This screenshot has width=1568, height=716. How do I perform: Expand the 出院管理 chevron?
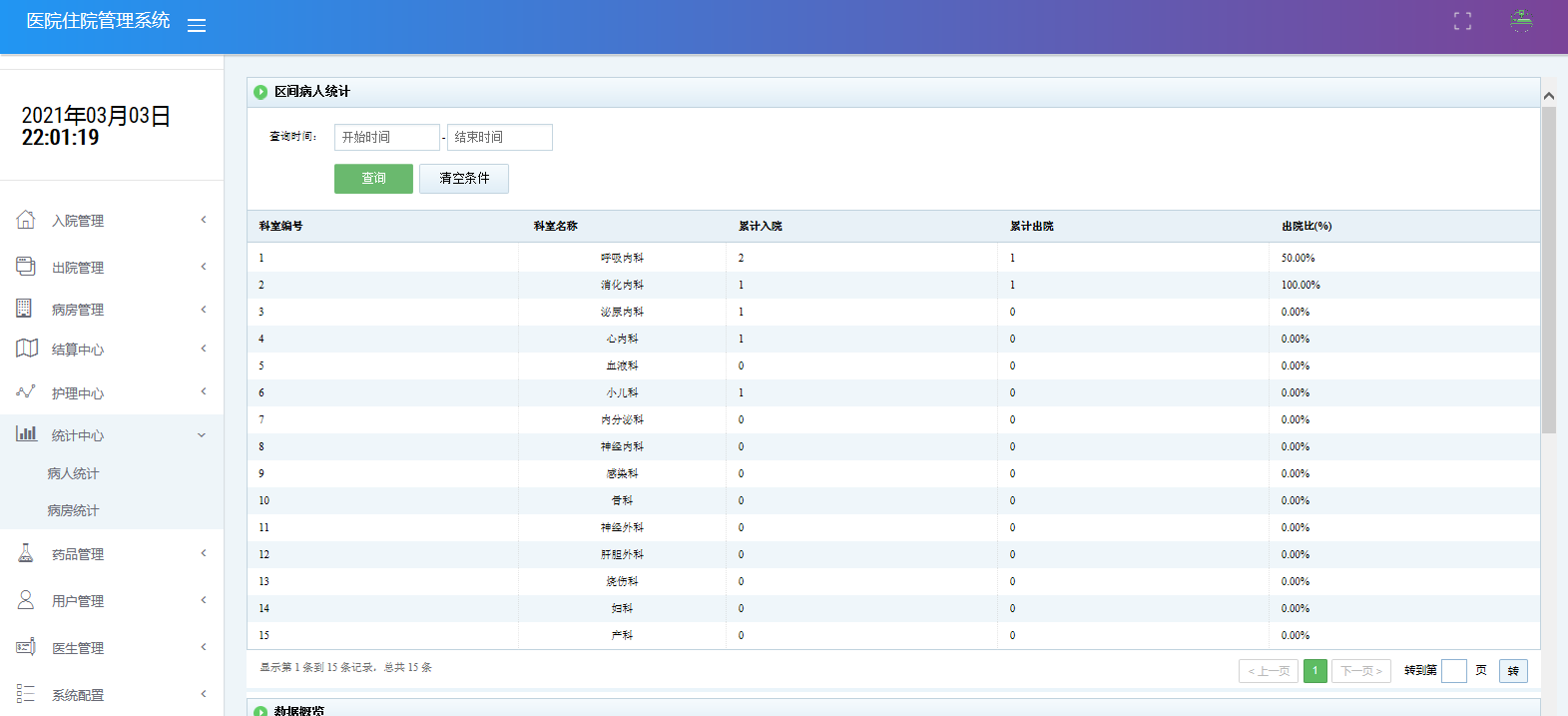pos(204,267)
